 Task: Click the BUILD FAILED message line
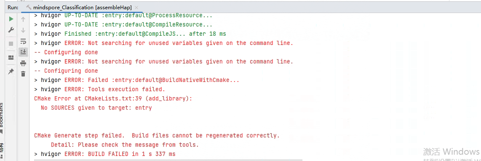click(104, 154)
